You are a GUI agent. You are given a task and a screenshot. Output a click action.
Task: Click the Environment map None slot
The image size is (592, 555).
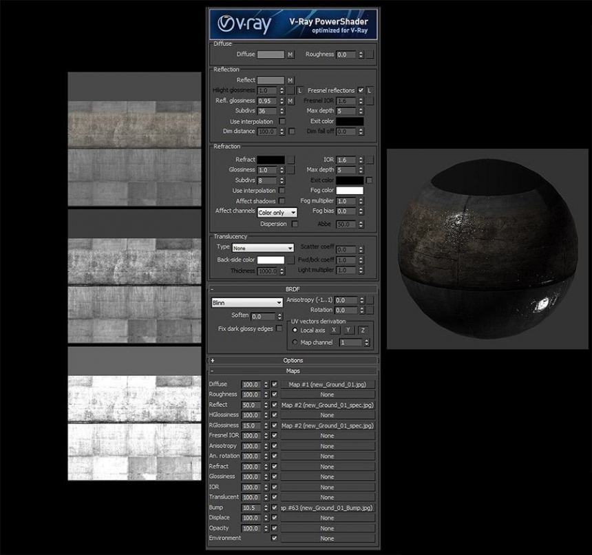click(x=328, y=538)
